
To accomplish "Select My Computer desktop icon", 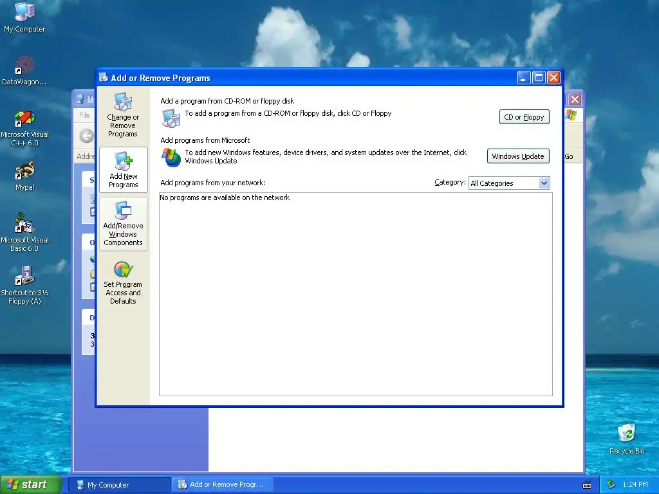I will coord(24,17).
